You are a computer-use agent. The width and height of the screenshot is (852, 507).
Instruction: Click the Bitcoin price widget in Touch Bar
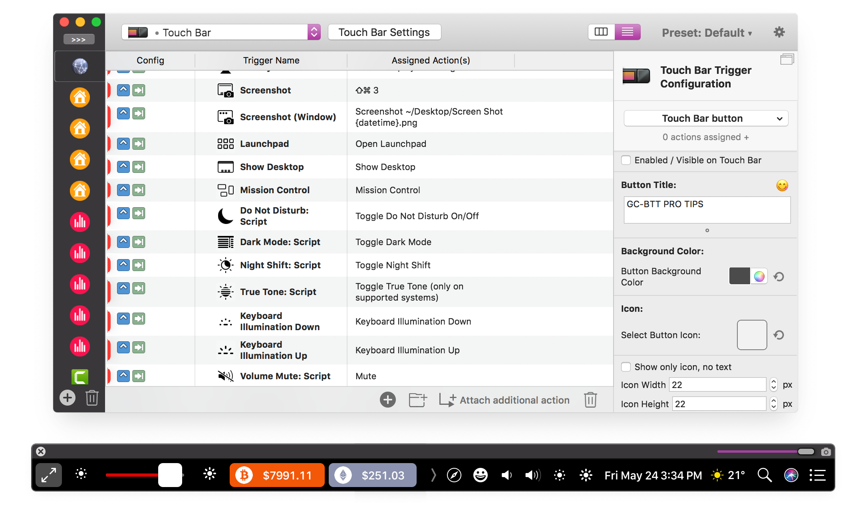click(x=277, y=475)
